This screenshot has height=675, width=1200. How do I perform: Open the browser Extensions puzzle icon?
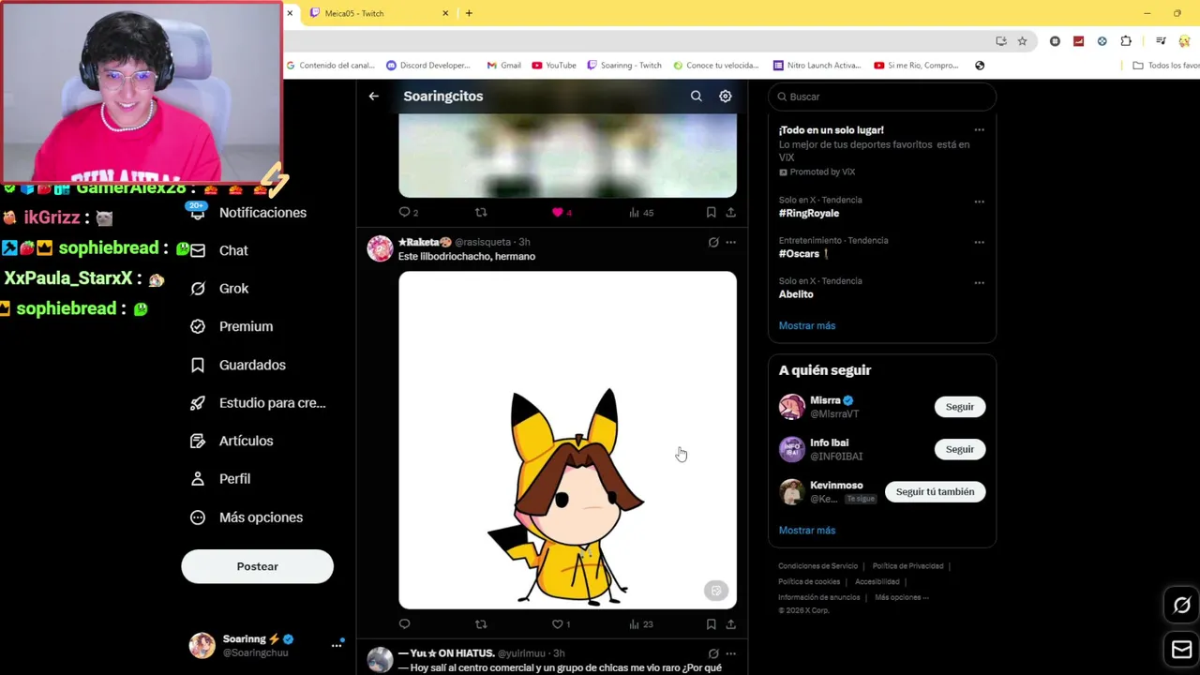pyautogui.click(x=1126, y=41)
